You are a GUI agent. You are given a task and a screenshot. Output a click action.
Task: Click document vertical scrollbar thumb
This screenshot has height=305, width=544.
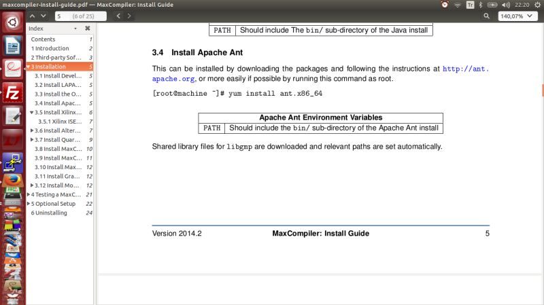(542, 90)
